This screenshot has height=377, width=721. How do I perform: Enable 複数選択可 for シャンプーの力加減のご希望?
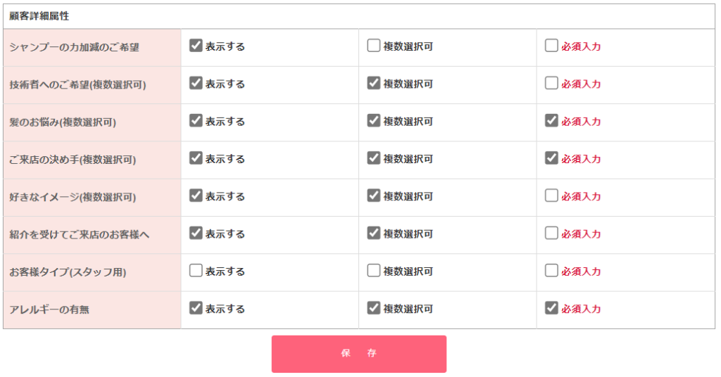tap(374, 46)
